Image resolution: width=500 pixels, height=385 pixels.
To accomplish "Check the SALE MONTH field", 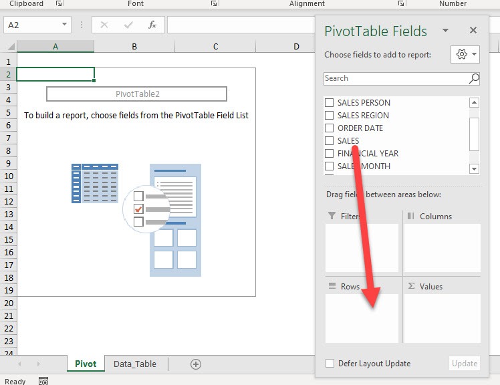I will coord(329,166).
